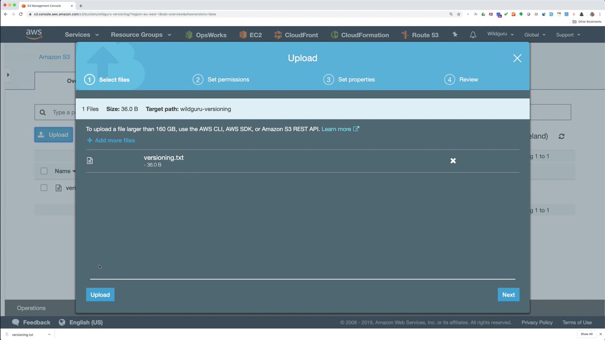The image size is (605, 340).
Task: Open the browser zoom magnifier icon
Action: point(451,14)
